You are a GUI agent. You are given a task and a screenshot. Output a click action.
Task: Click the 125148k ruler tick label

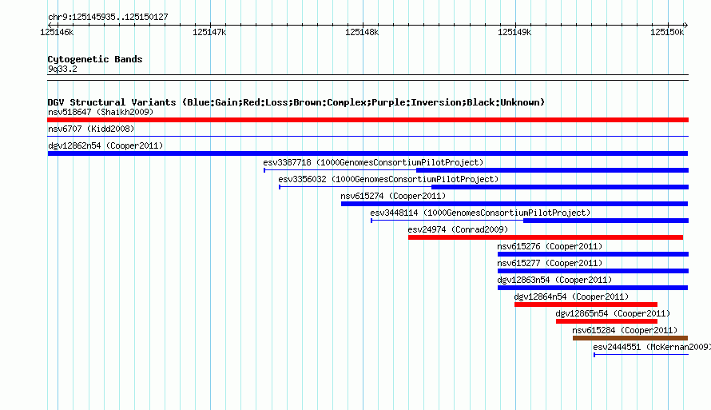[362, 32]
